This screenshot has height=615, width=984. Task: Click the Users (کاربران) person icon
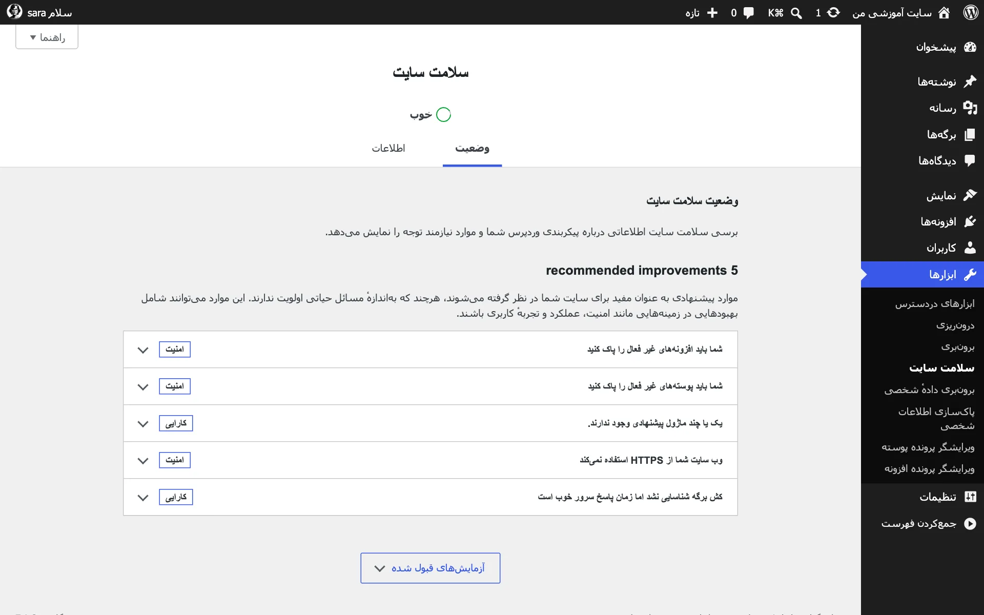970,248
